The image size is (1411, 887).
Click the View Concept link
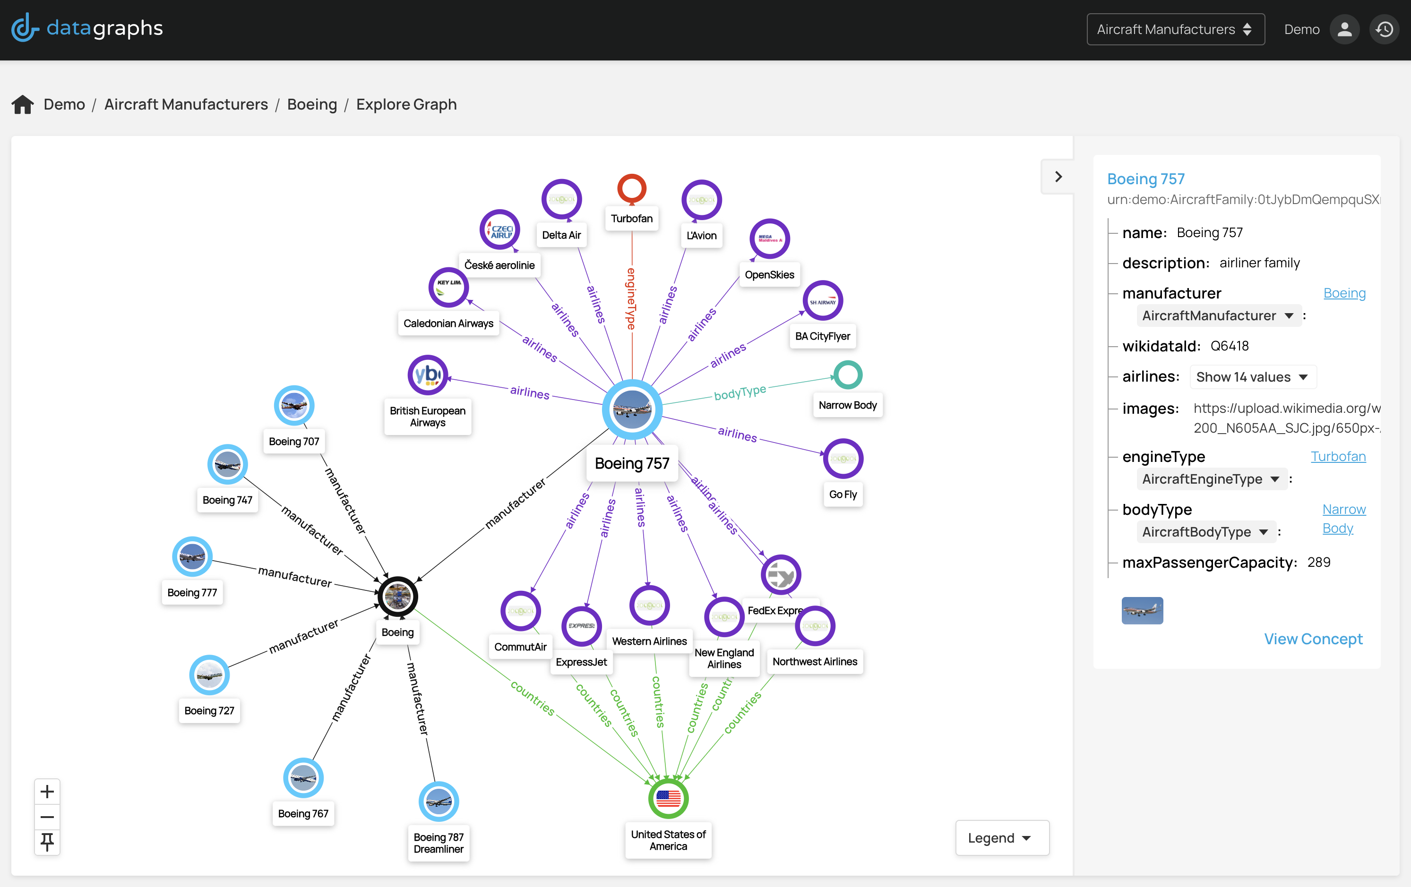coord(1313,639)
